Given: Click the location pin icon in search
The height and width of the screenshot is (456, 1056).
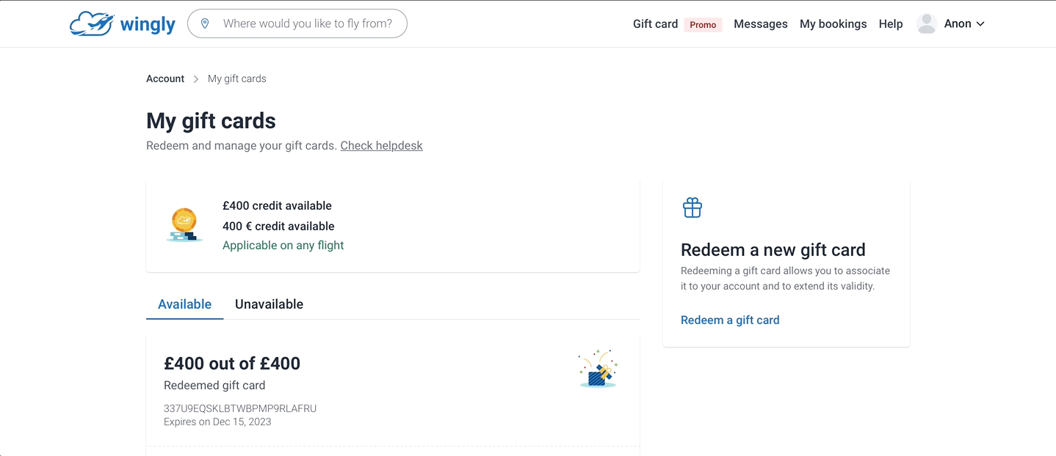Looking at the screenshot, I should pyautogui.click(x=205, y=23).
